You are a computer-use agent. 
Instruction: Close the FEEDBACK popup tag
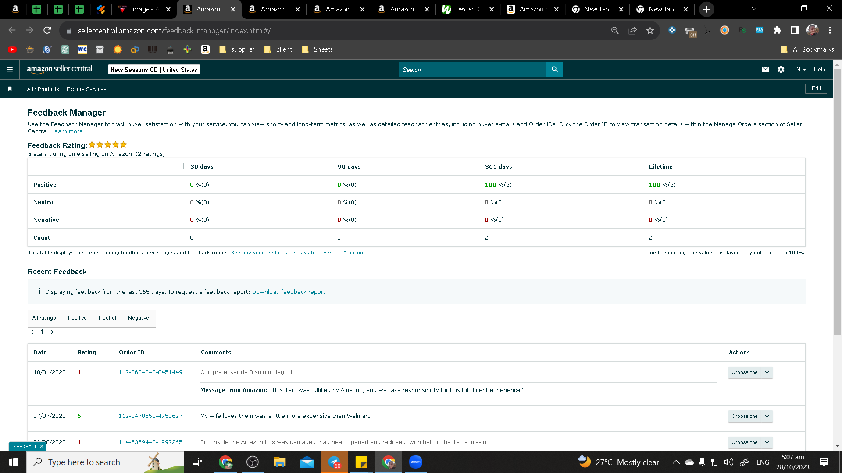point(42,447)
